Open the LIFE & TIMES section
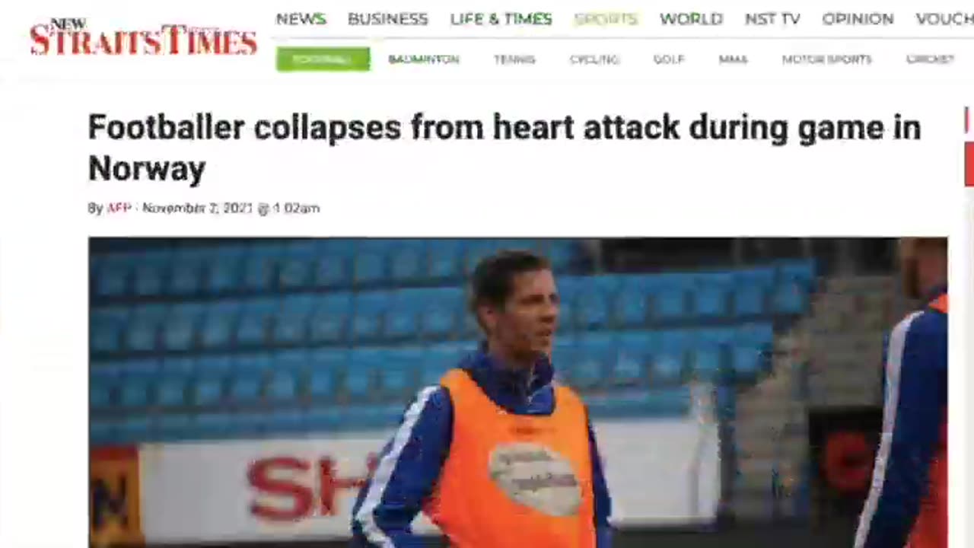This screenshot has width=974, height=548. click(501, 19)
